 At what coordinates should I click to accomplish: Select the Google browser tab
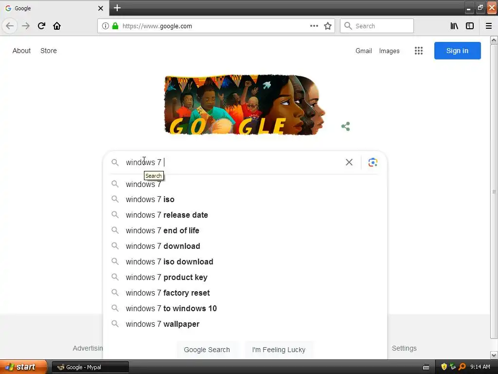coord(54,8)
